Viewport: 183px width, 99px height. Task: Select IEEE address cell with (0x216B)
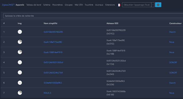click(116, 52)
